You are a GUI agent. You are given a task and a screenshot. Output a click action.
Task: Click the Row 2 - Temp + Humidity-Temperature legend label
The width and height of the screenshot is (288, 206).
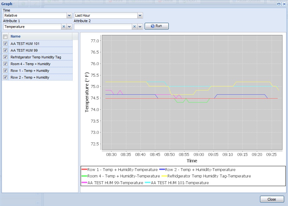click(200, 170)
